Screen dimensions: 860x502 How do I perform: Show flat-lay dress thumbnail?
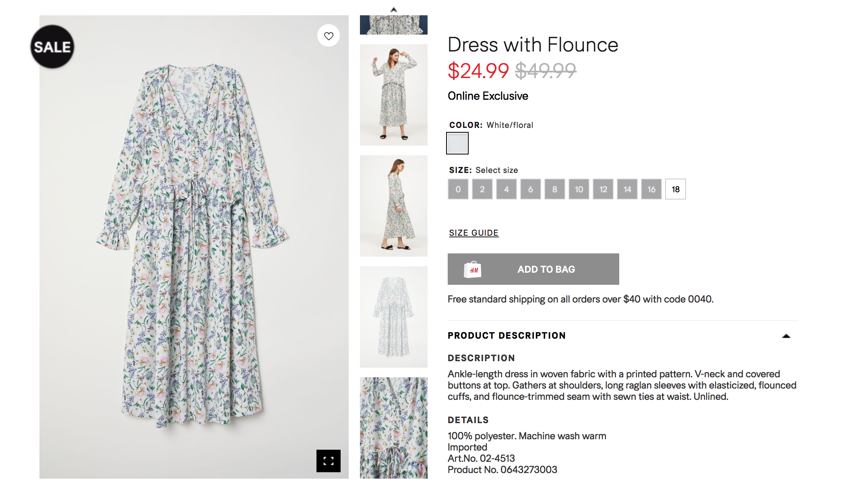393,317
